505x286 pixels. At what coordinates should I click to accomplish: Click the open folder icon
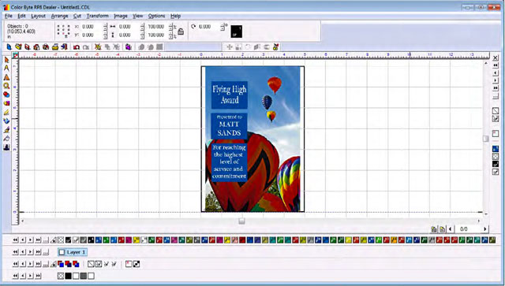tap(18, 47)
